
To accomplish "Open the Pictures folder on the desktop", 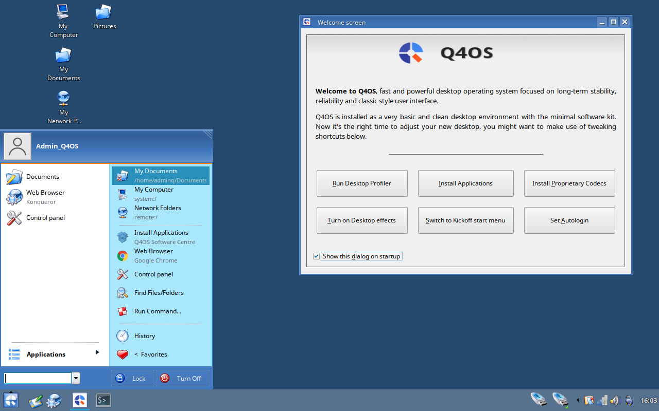I will pos(105,16).
